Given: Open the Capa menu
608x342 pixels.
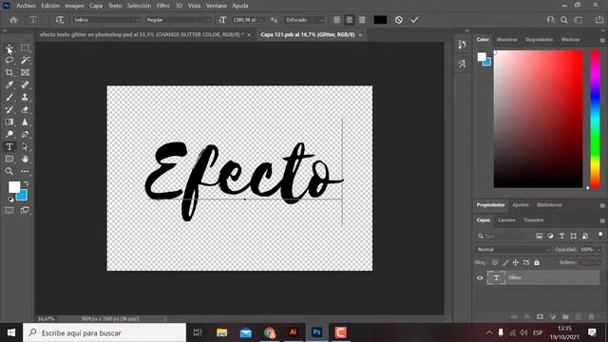Looking at the screenshot, I should coord(96,6).
